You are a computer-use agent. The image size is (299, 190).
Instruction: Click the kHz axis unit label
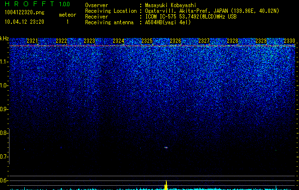click(4, 38)
